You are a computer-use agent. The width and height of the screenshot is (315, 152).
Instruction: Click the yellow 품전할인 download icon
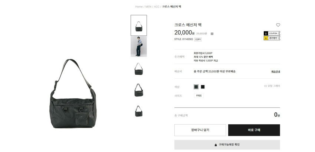tap(266, 38)
